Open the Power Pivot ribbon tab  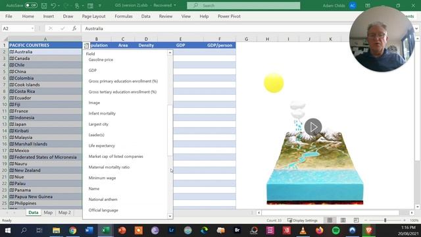[x=229, y=16]
